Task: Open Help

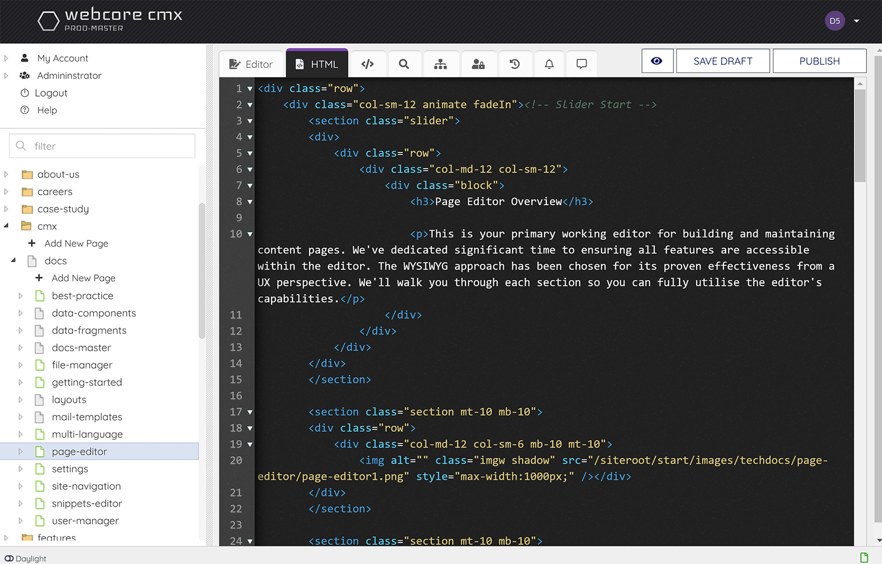Action: pos(47,110)
